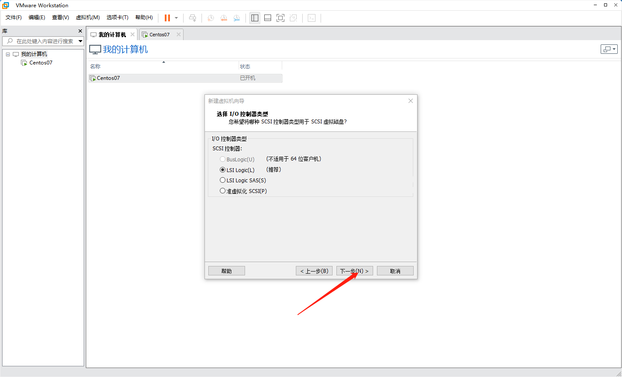The height and width of the screenshot is (377, 622).
Task: Revert the virtual machine to its snapshot
Action: coord(224,18)
